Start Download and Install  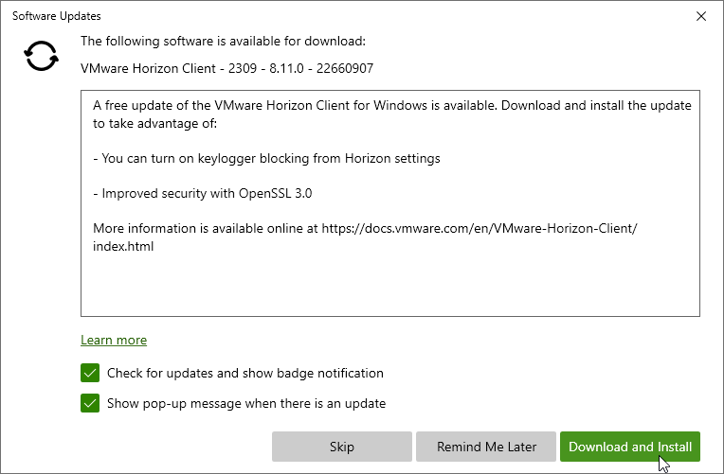coord(630,447)
